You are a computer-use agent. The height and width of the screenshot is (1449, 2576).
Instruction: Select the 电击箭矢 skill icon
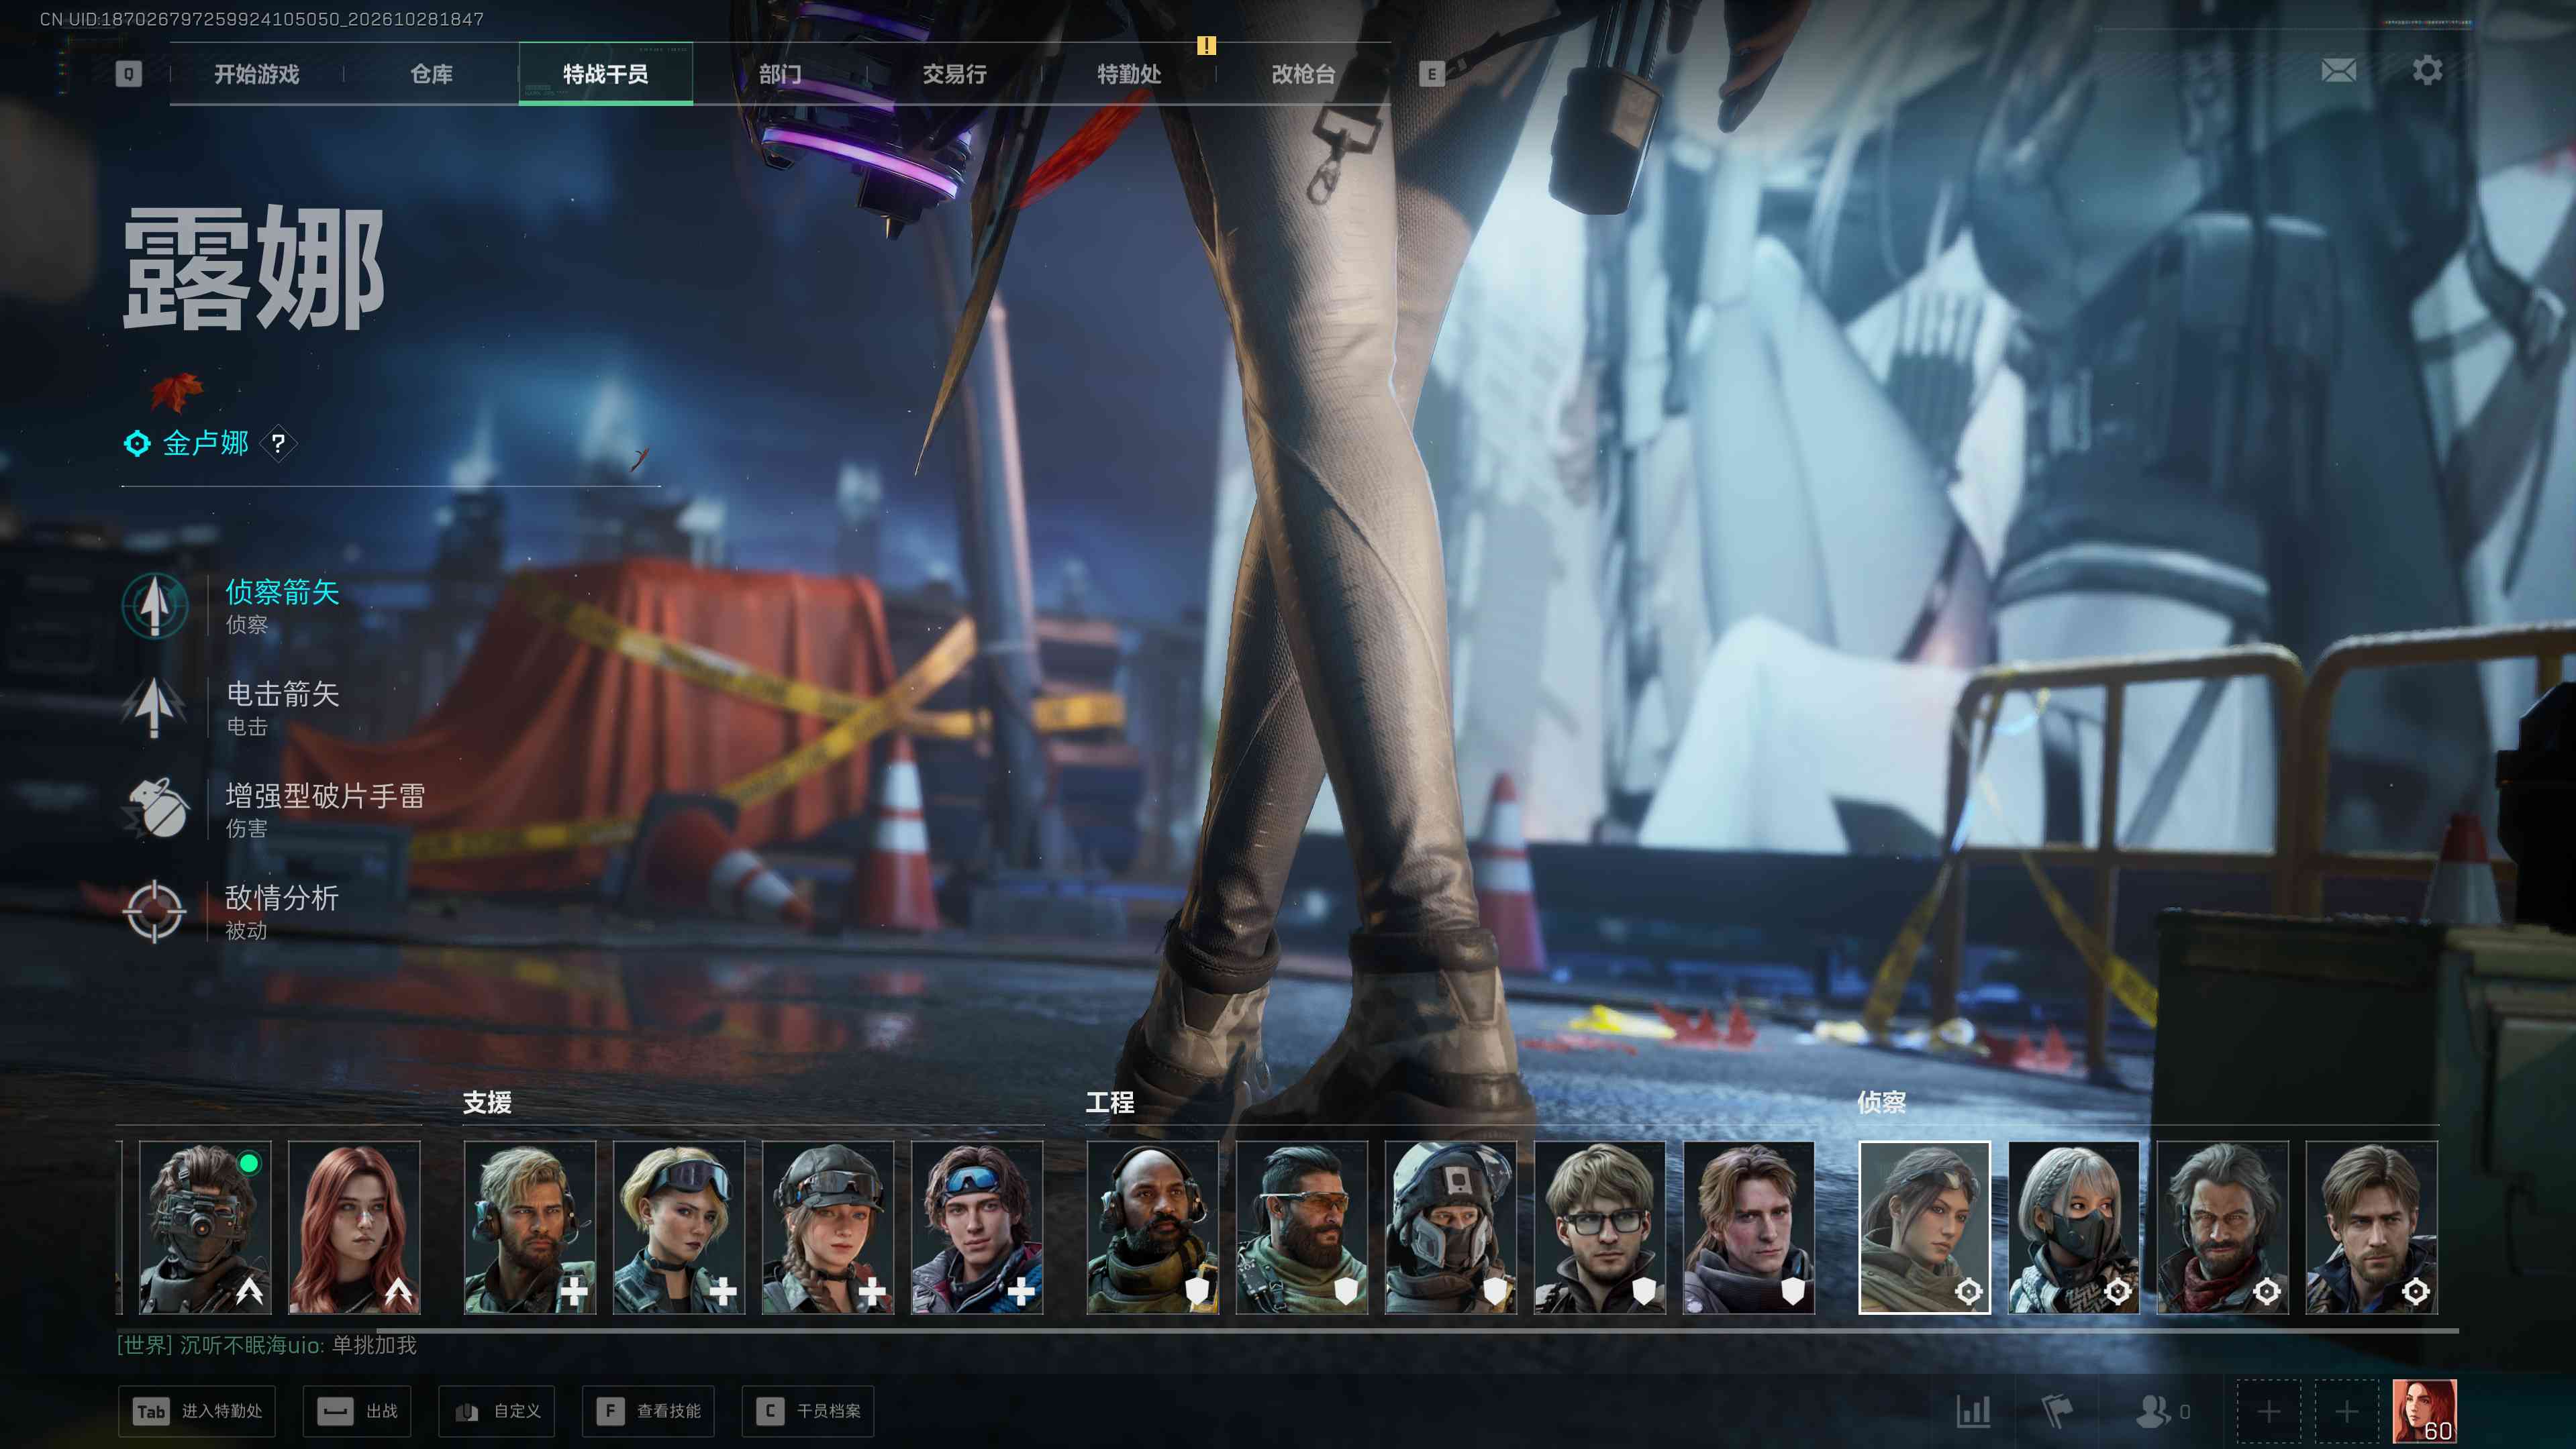pos(154,708)
